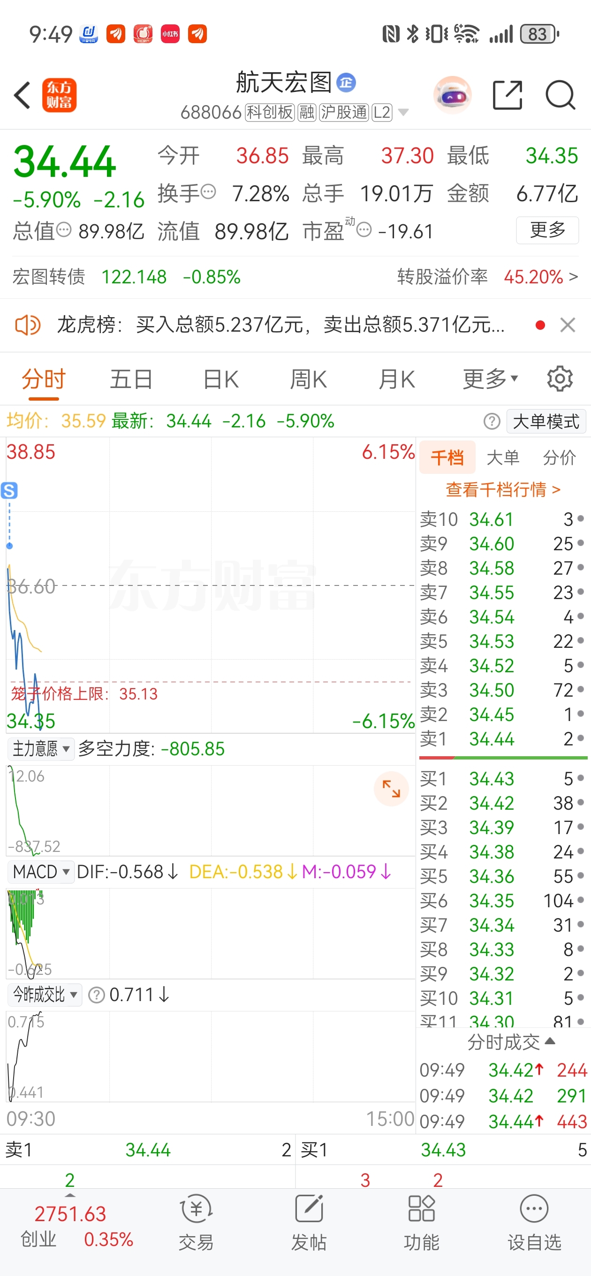Open the MACD indicator dropdown
Screen dimensions: 591x1276
point(41,871)
